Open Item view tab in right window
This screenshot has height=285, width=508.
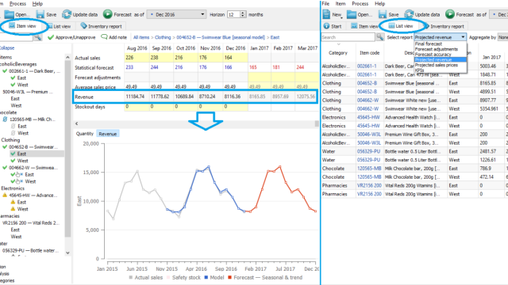click(x=365, y=26)
